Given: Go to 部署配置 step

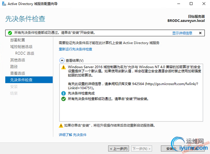Looking at the screenshot, I should pyautogui.click(x=17, y=40).
